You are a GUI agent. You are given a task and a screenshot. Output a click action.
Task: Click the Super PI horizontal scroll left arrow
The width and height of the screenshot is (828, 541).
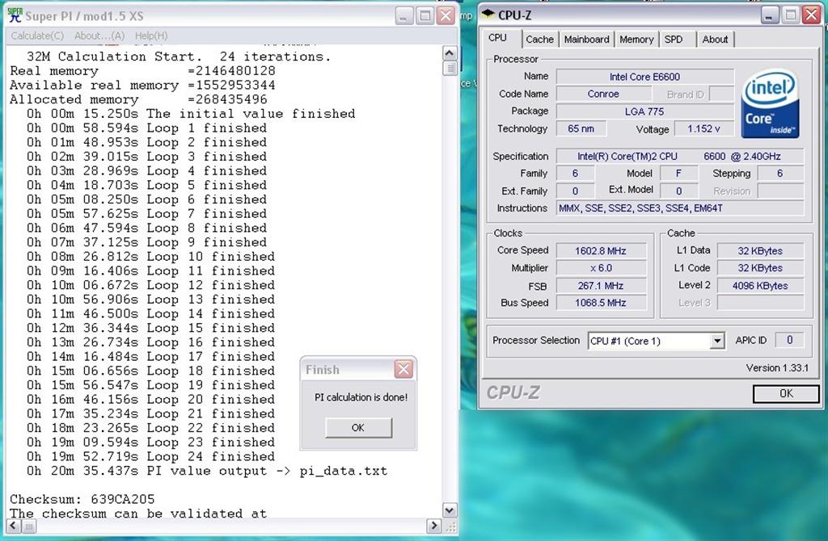(x=13, y=526)
